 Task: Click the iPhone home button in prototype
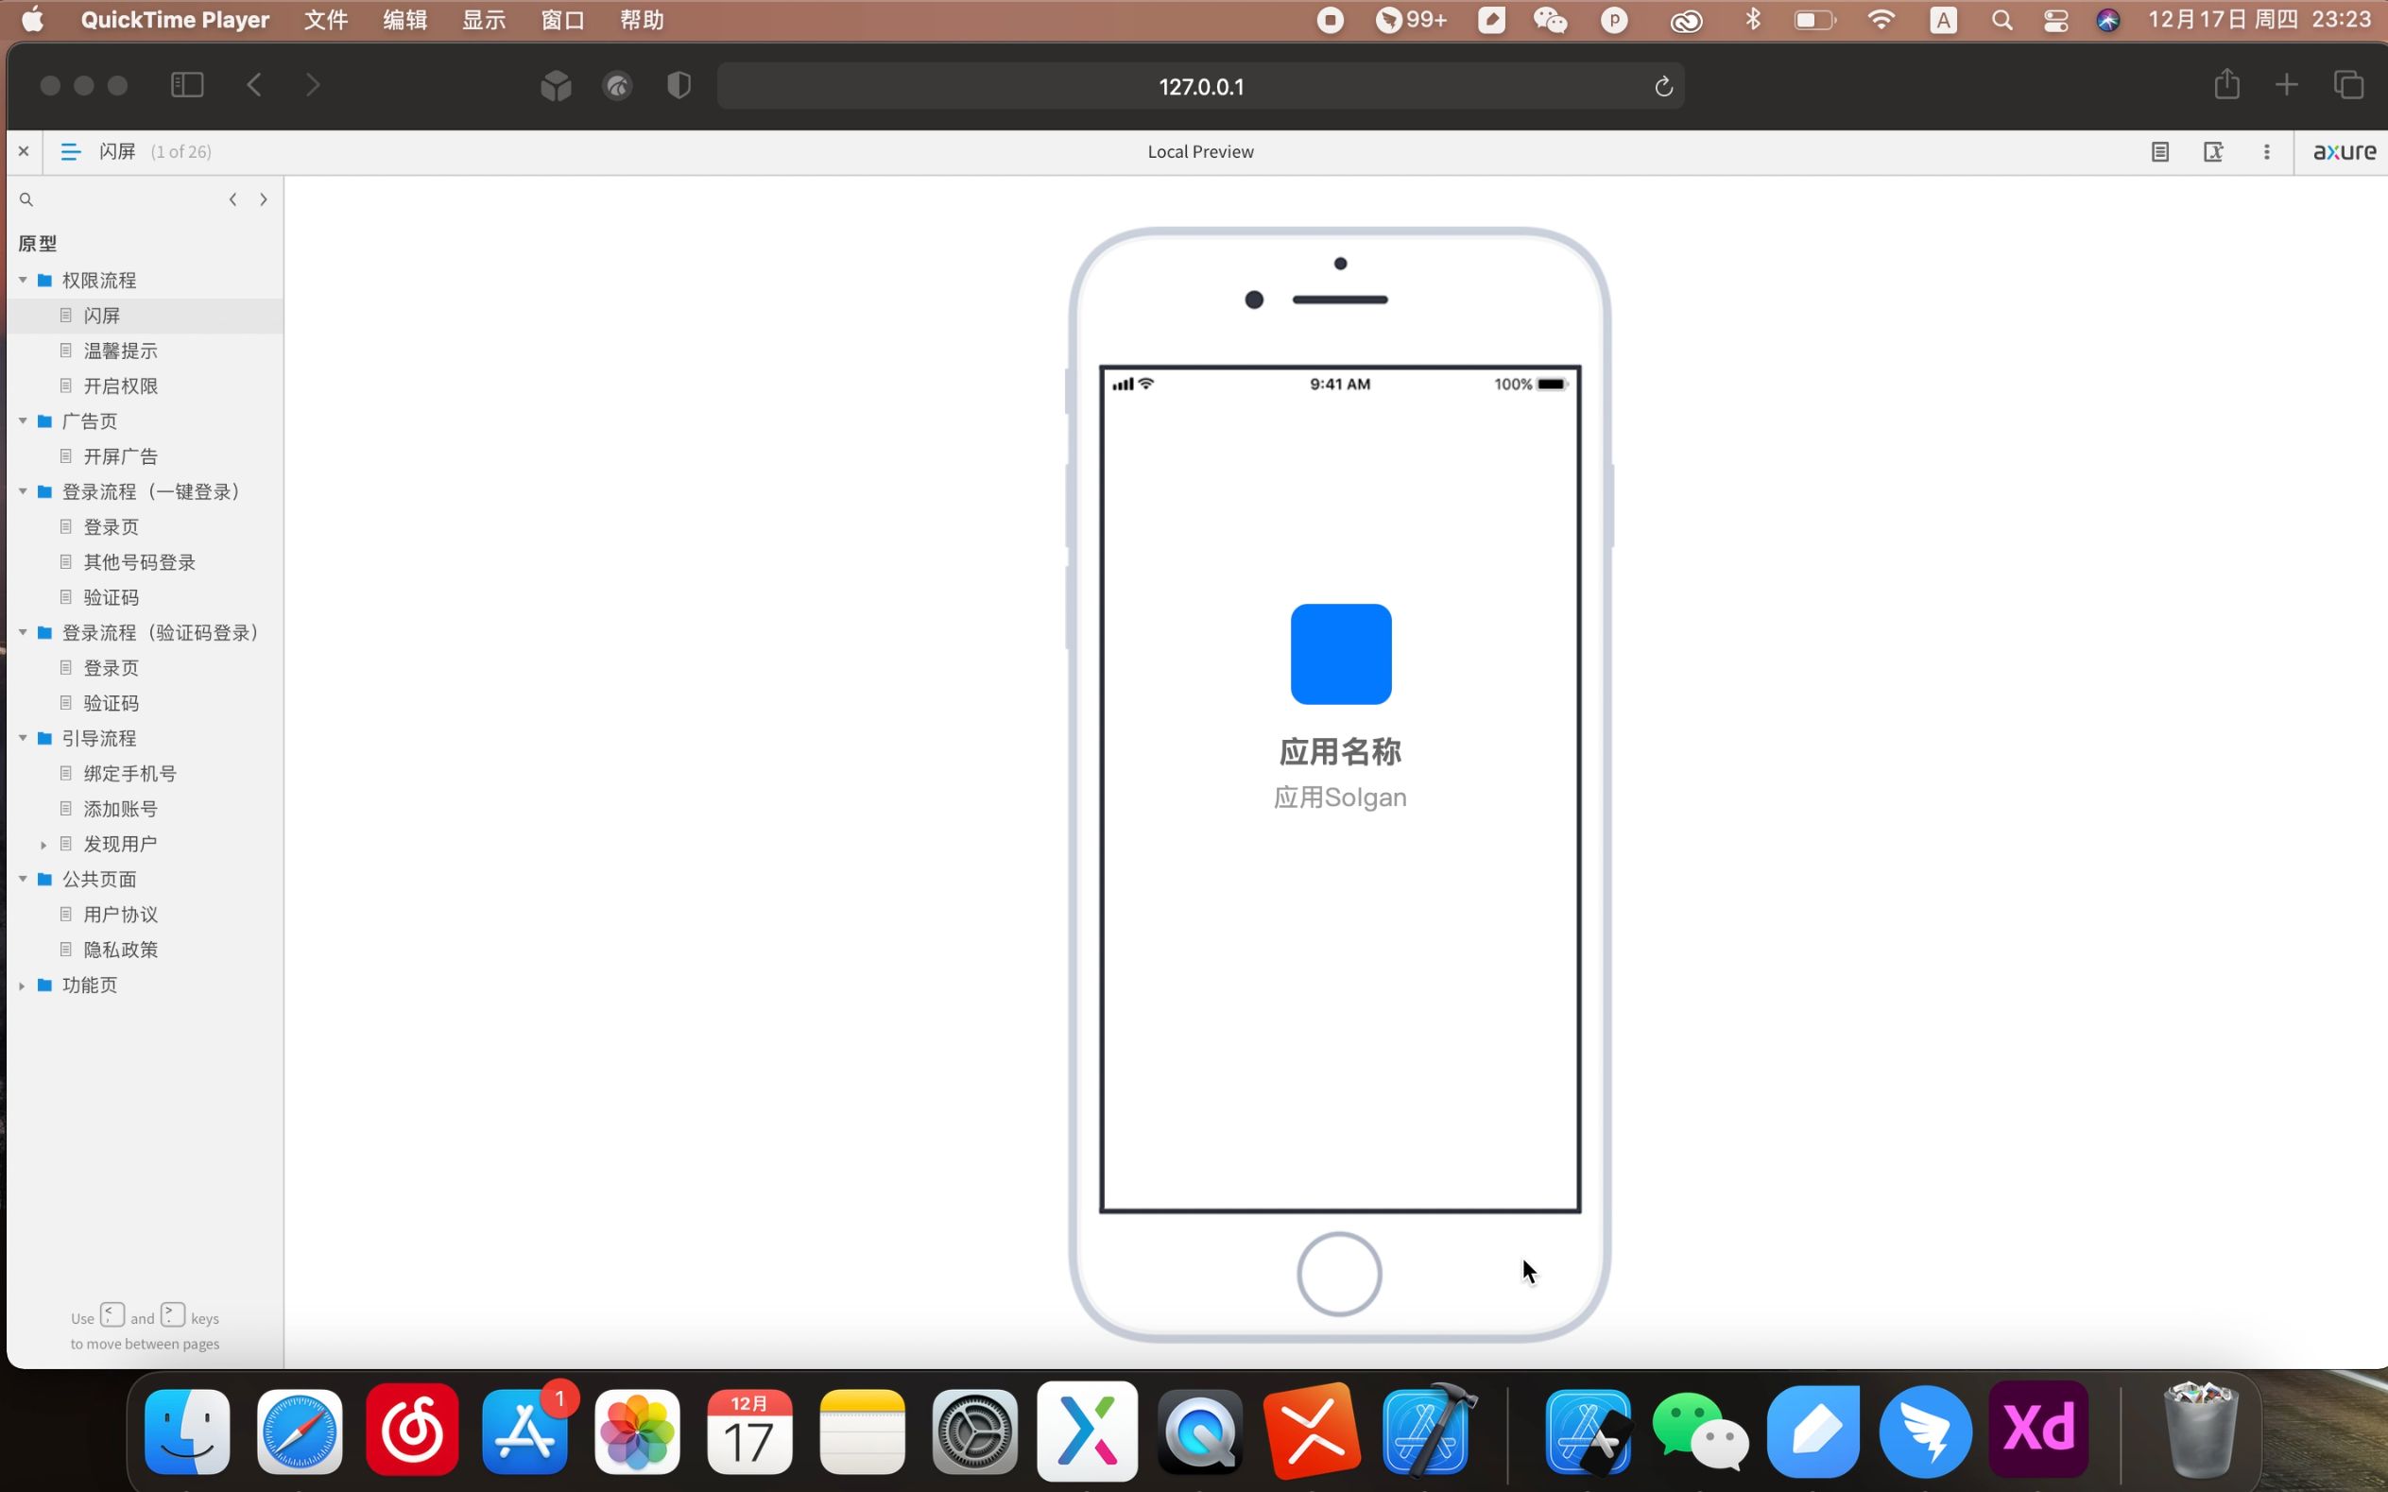click(x=1339, y=1274)
